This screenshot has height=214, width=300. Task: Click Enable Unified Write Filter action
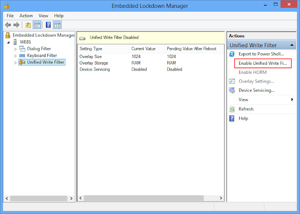(x=262, y=64)
